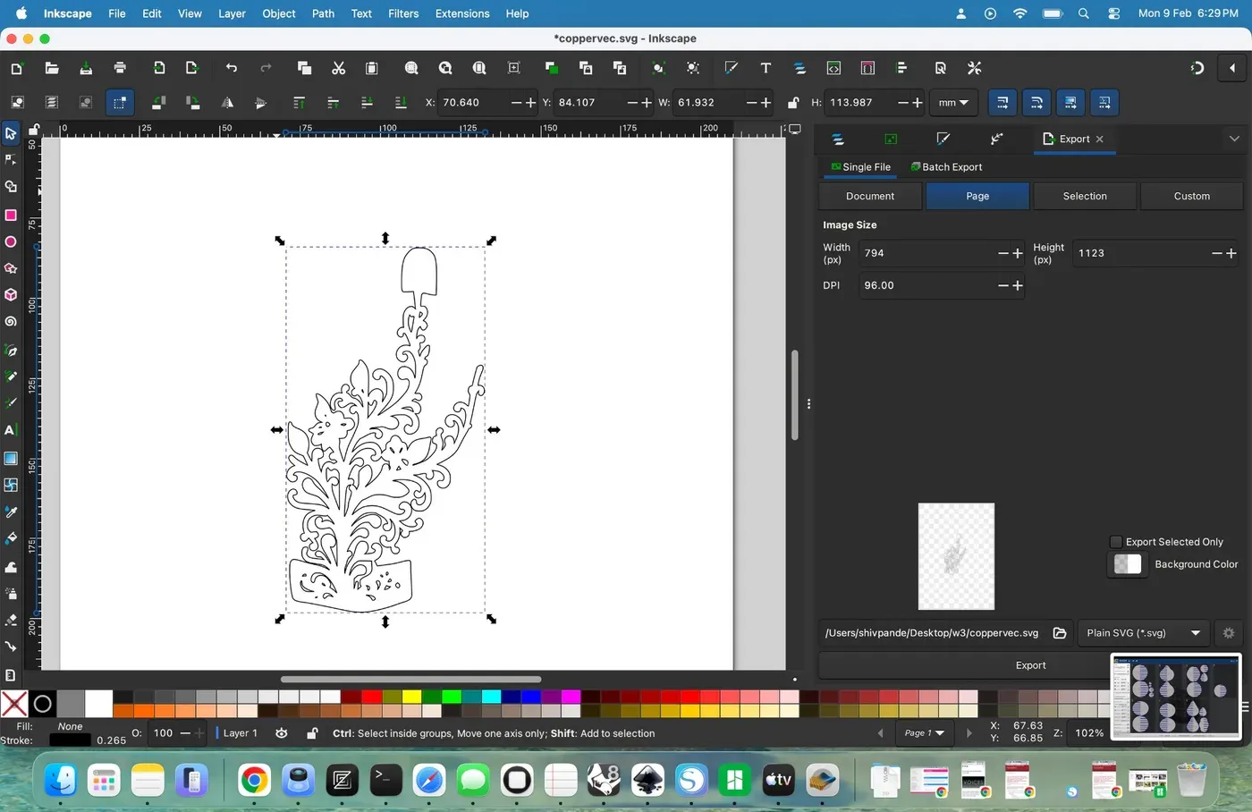Click the Open document folder icon
This screenshot has width=1252, height=812.
click(51, 68)
